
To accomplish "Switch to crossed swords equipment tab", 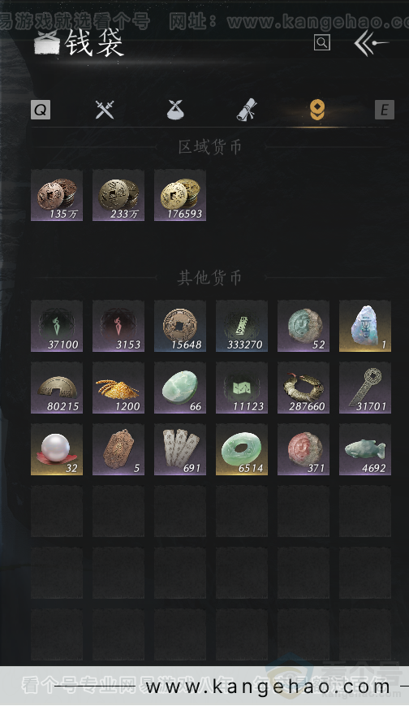I will pos(105,110).
